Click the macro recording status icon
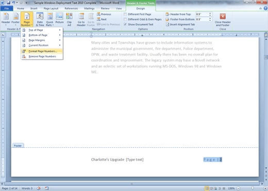 coord(47,188)
